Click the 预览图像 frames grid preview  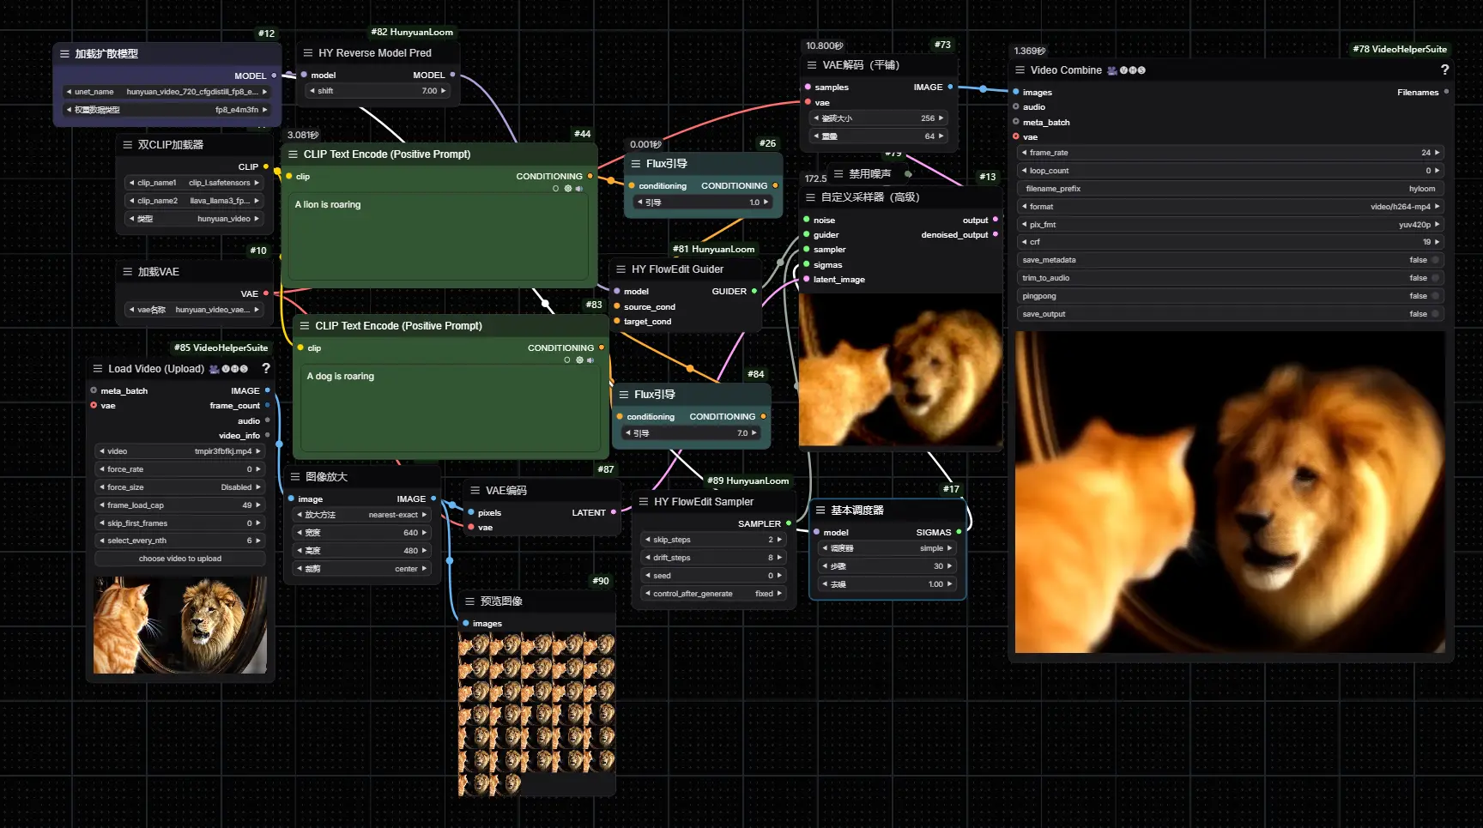click(536, 715)
